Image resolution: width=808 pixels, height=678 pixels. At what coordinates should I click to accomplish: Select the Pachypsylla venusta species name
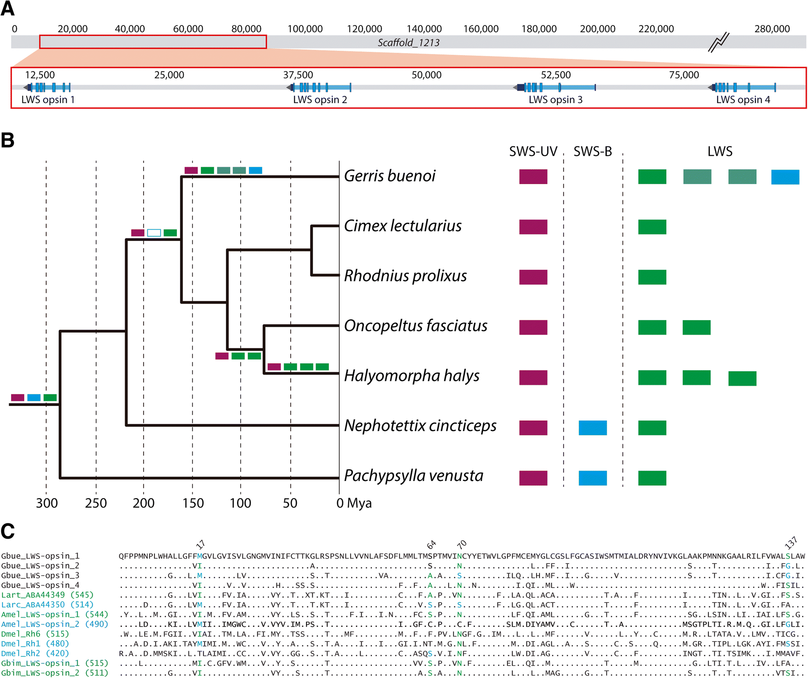coord(414,476)
